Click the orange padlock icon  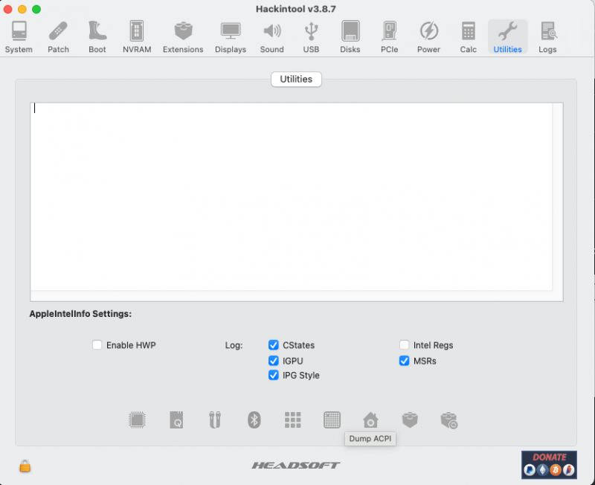25,466
